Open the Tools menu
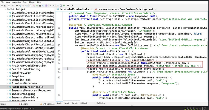 point(25,2)
